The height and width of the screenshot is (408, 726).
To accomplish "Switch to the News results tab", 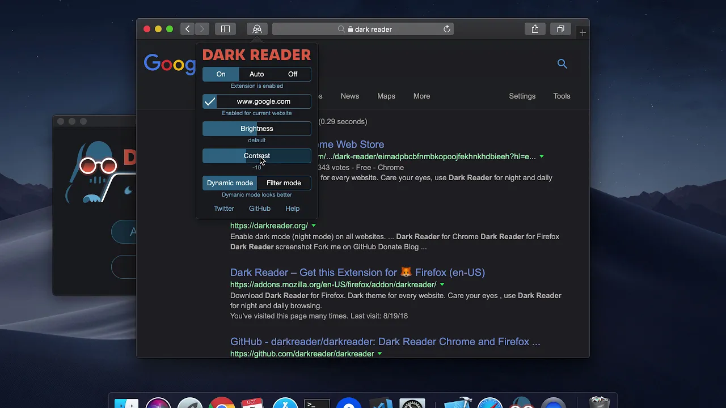I will (x=349, y=96).
